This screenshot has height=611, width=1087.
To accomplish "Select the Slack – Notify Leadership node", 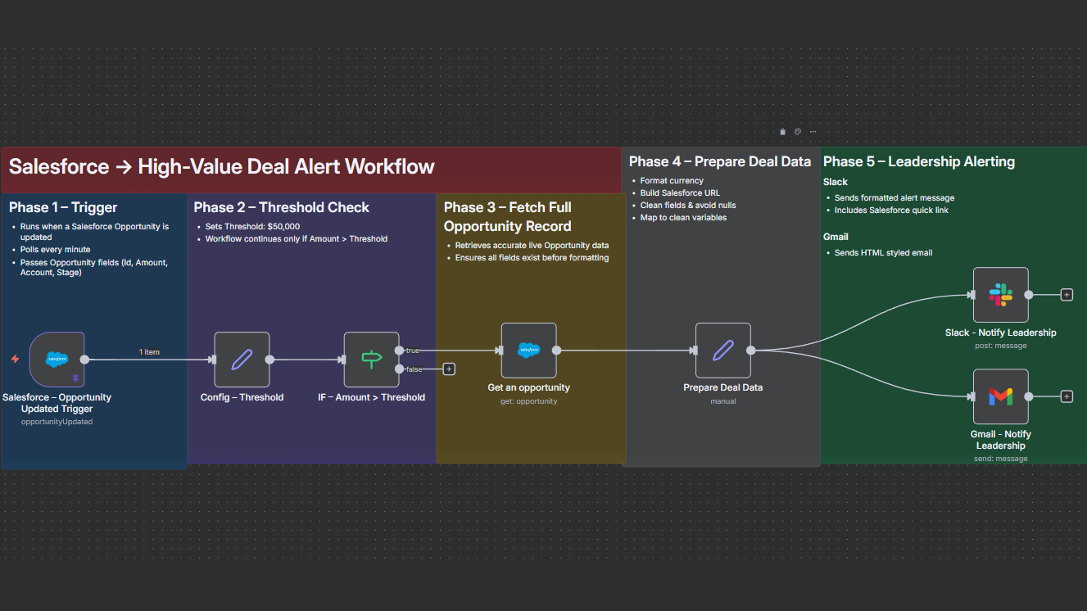I will [1000, 294].
